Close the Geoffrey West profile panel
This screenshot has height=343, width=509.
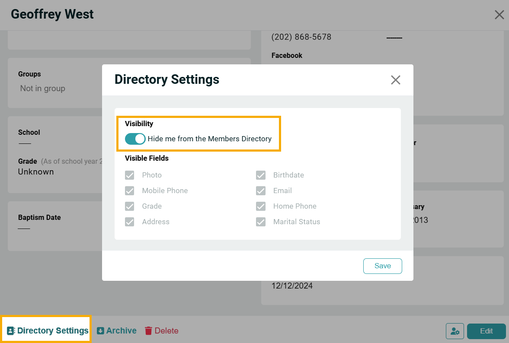coord(499,15)
